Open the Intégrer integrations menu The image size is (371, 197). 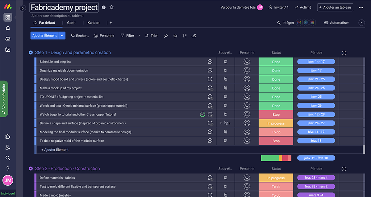285,23
